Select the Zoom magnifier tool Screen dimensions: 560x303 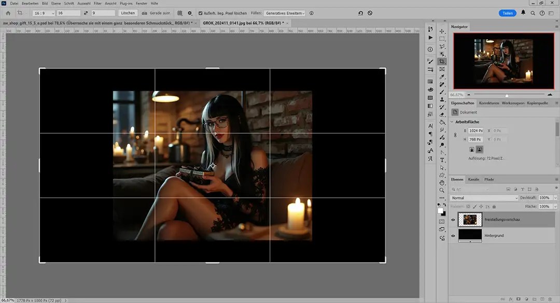442,191
